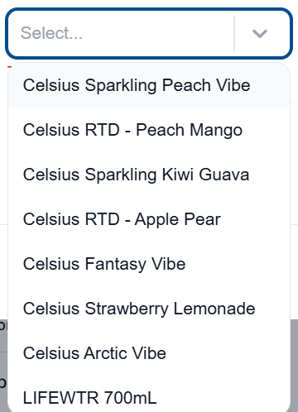Image resolution: width=298 pixels, height=412 pixels.
Task: Choose the Arctic Vibe flavor row
Action: tap(149, 353)
